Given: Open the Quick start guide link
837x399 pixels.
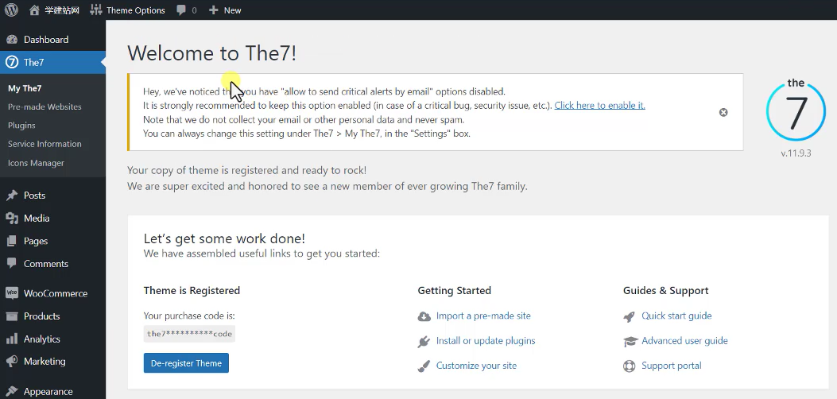Looking at the screenshot, I should 676,316.
